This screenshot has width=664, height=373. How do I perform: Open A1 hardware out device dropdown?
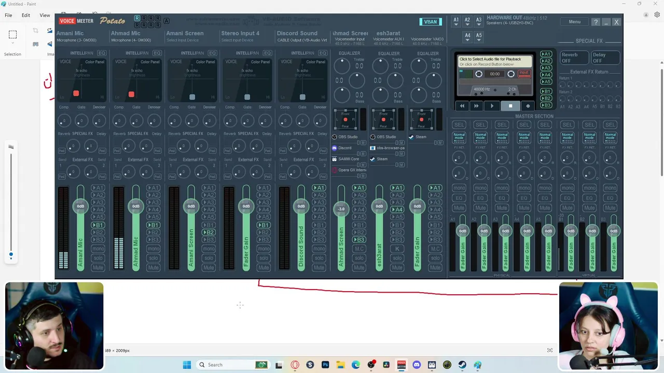[456, 22]
